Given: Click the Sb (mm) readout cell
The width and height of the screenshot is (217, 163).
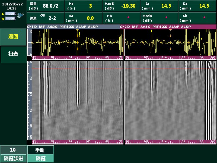Looking at the screenshot, I should [197, 18].
